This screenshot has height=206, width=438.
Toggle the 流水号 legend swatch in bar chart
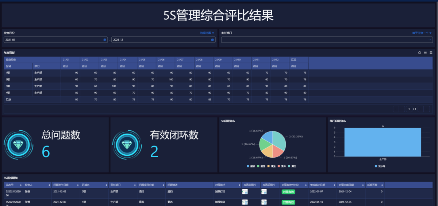[x=376, y=166]
